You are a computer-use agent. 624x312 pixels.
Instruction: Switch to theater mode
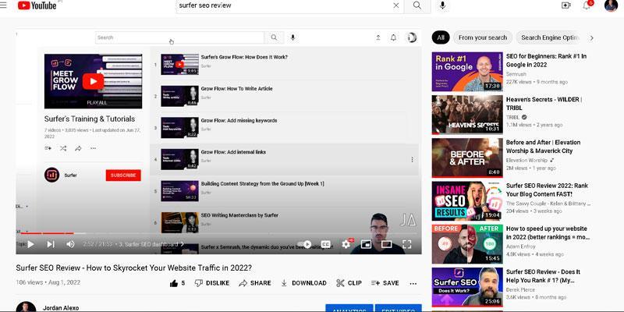click(386, 244)
